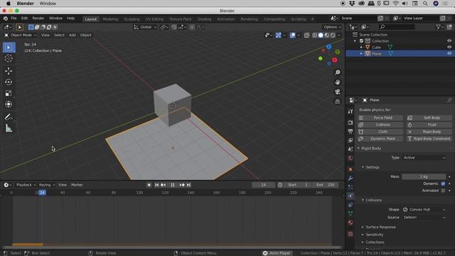Open the Object Data green triangle tab
Viewport: 455px width, 256px height.
point(350,213)
